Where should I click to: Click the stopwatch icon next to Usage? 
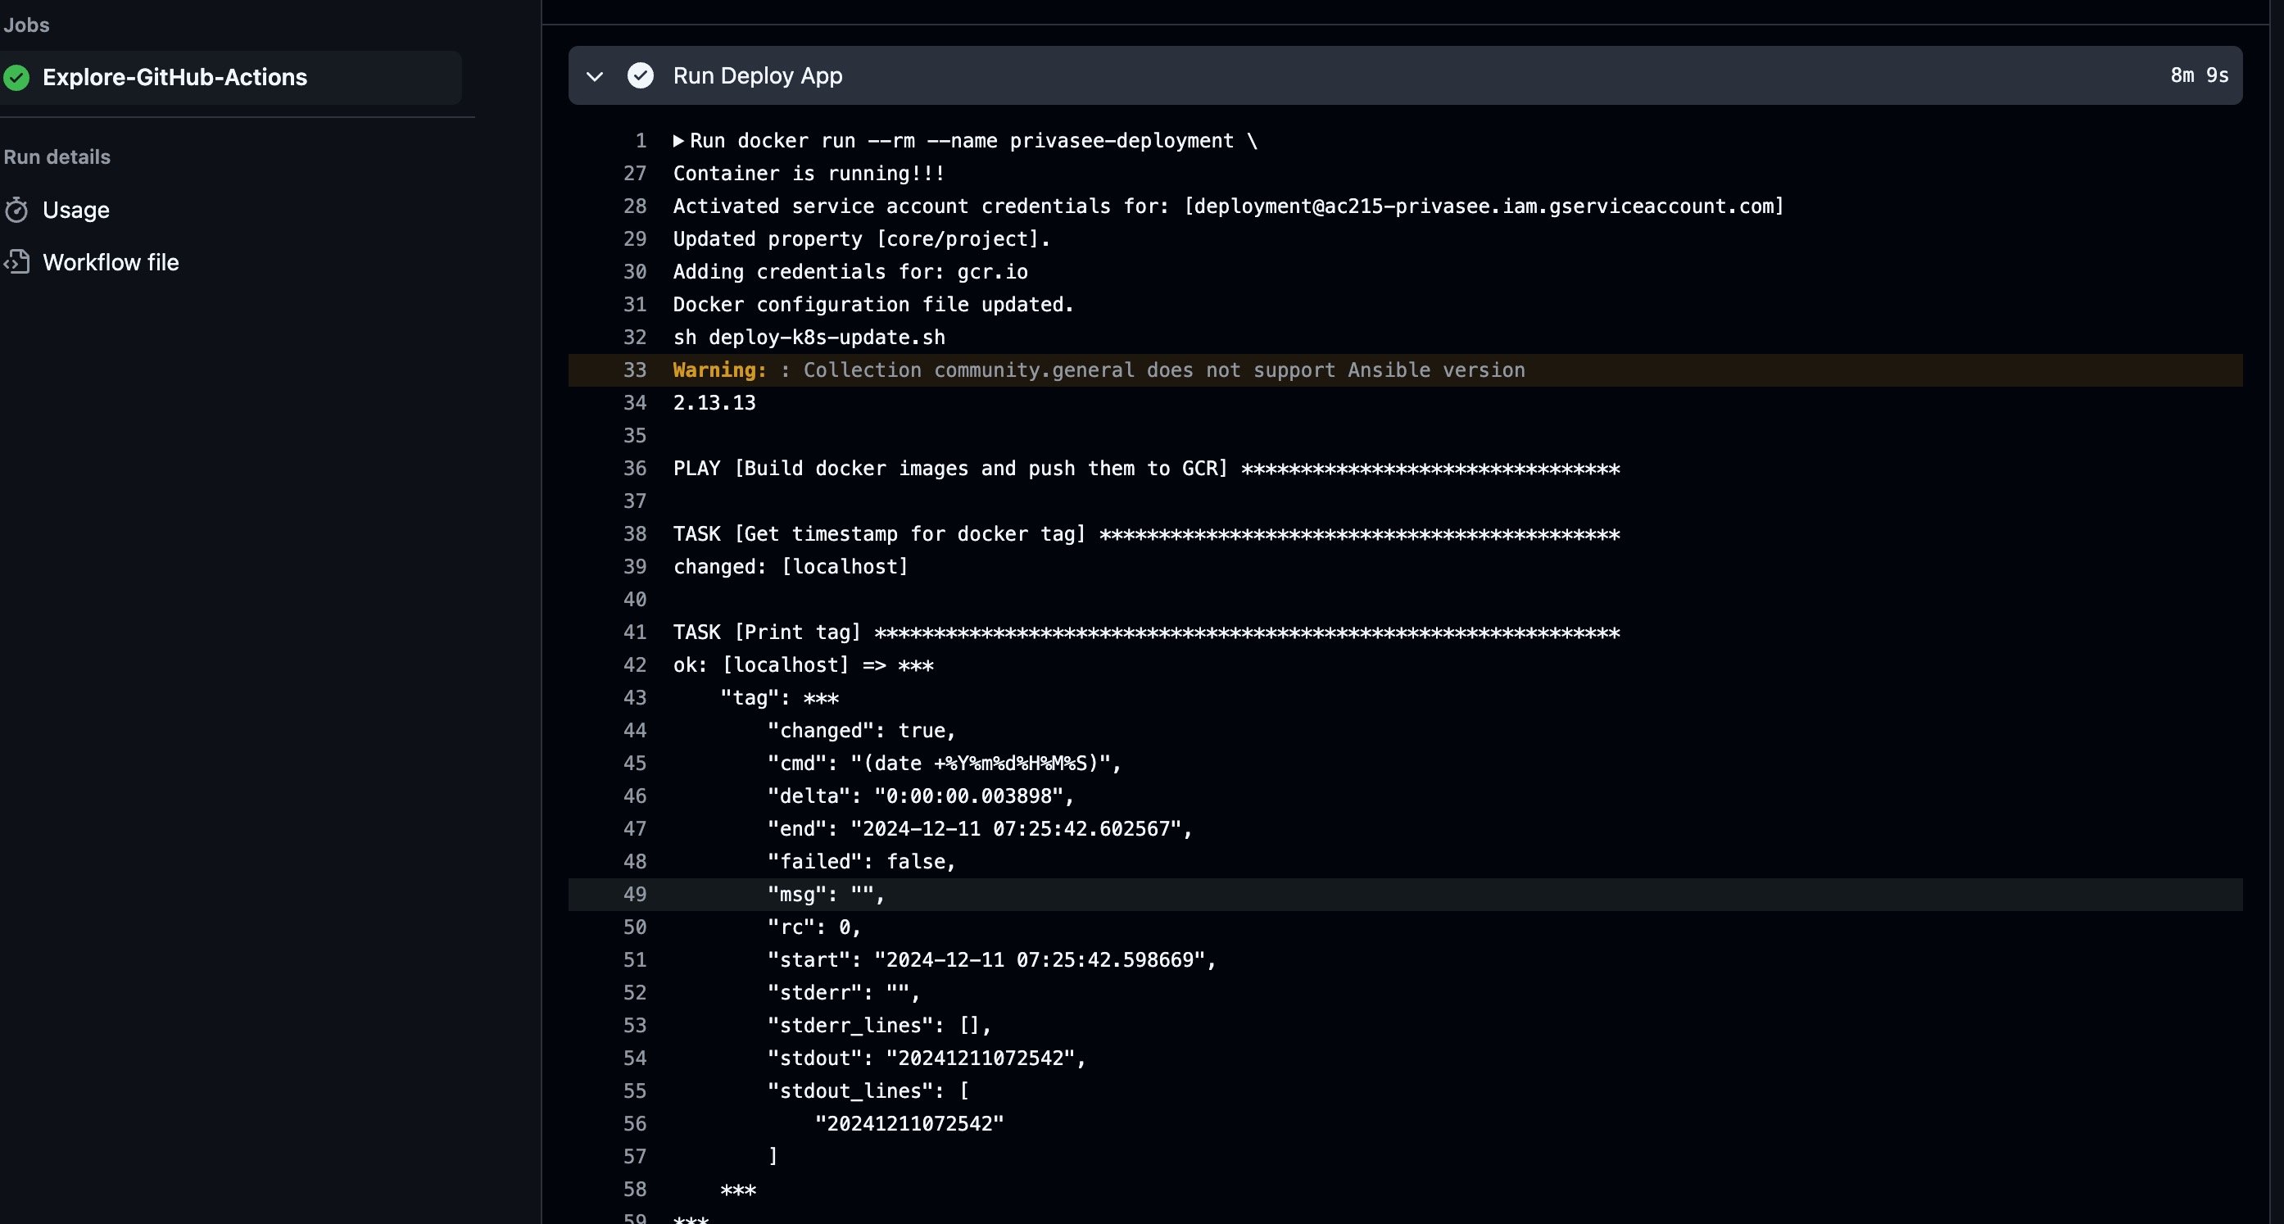pos(17,211)
